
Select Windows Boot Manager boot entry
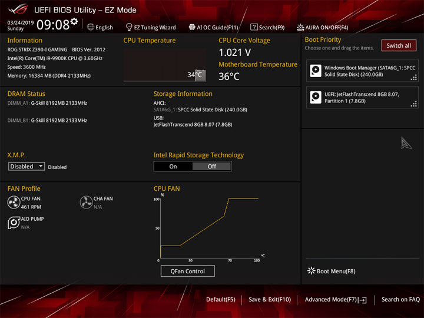[362, 71]
